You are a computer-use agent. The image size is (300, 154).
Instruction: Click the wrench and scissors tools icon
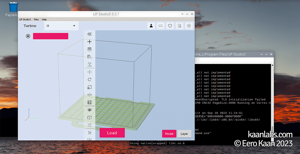[89, 133]
